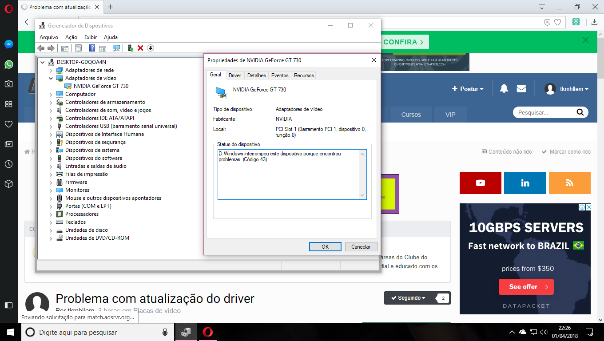The image size is (604, 341).
Task: Expand Controladores de armazenamento node
Action: [x=51, y=102]
